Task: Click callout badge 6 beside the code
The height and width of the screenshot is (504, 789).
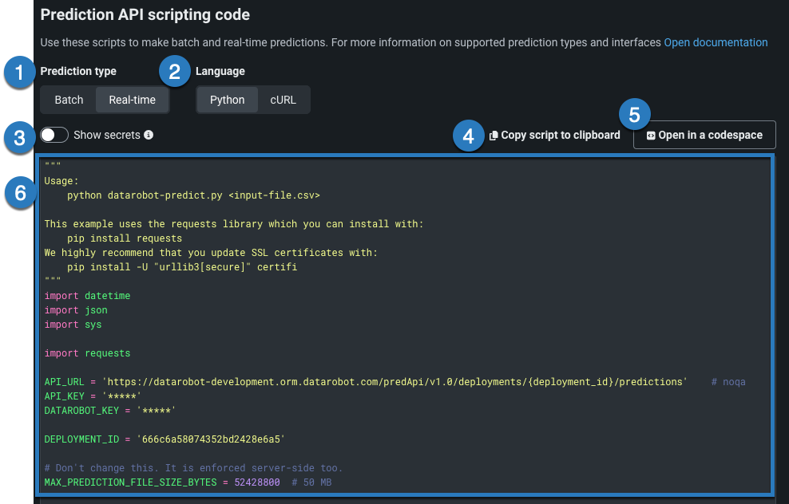Action: click(19, 192)
